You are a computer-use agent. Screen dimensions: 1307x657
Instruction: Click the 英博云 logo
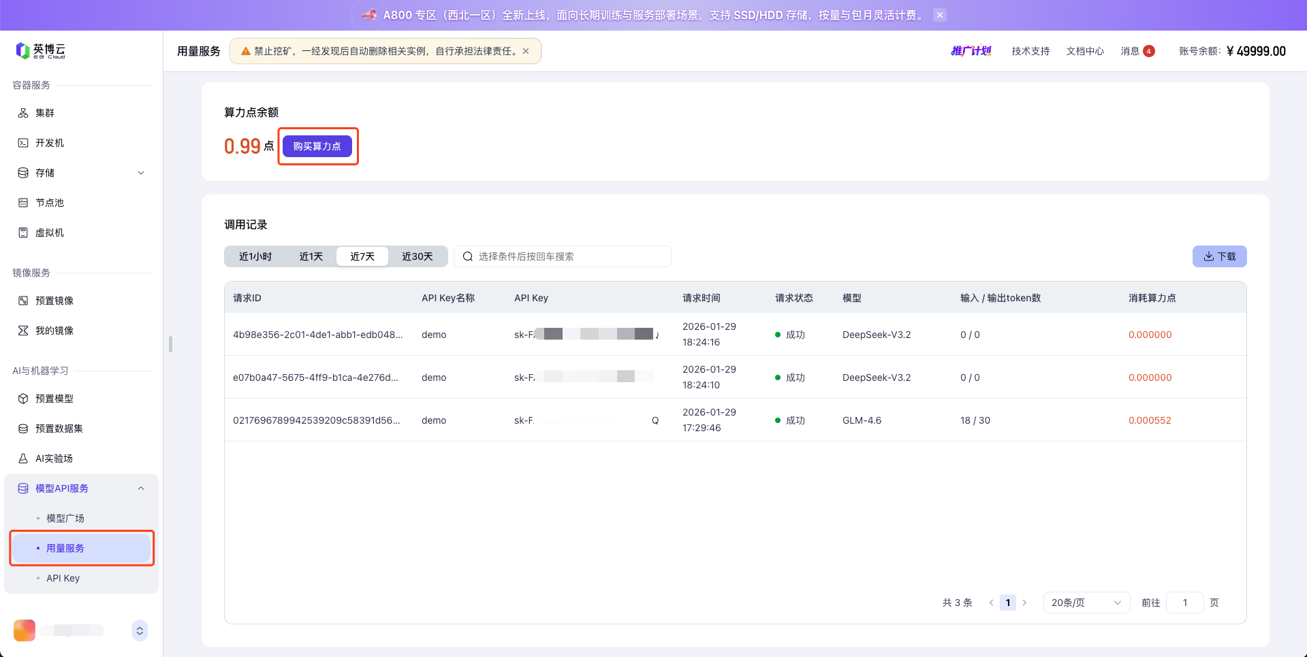41,51
